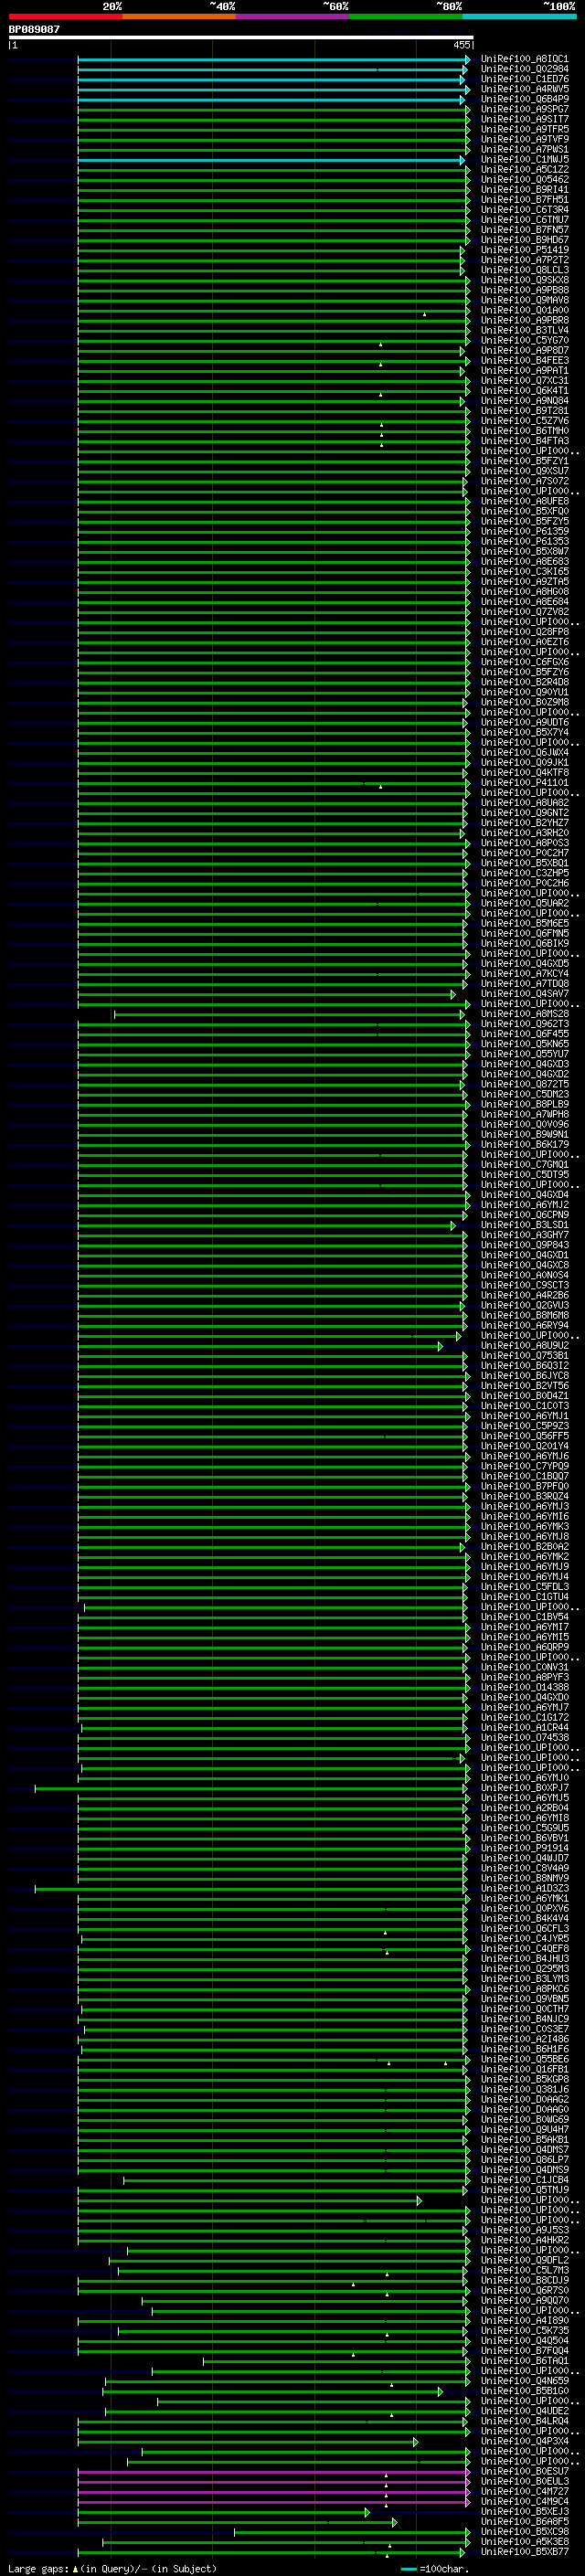Open purple hit UniRef100_C4M727

tap(524, 2491)
